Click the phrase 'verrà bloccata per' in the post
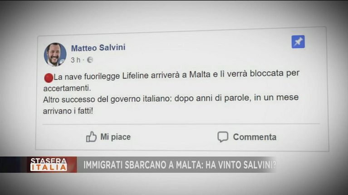 pos(263,73)
